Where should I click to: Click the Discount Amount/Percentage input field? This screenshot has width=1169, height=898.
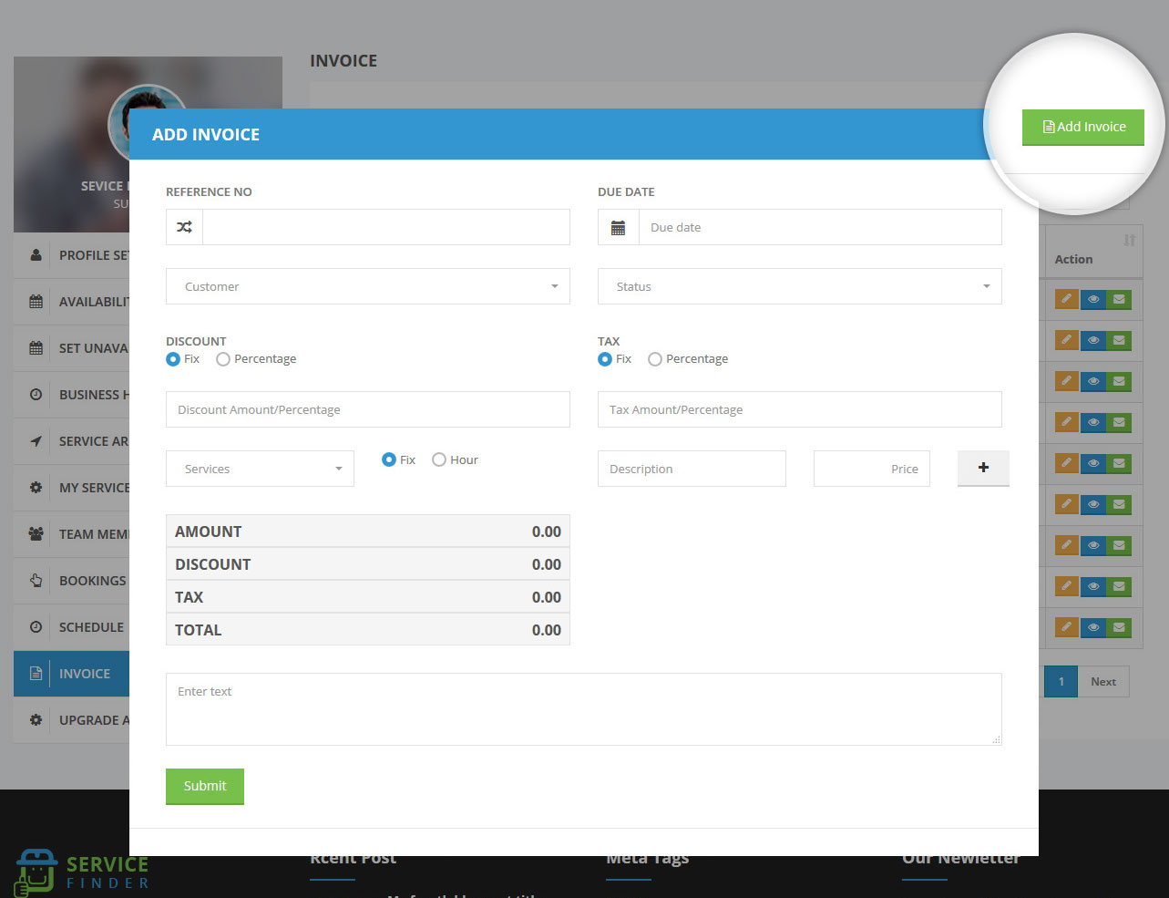367,409
